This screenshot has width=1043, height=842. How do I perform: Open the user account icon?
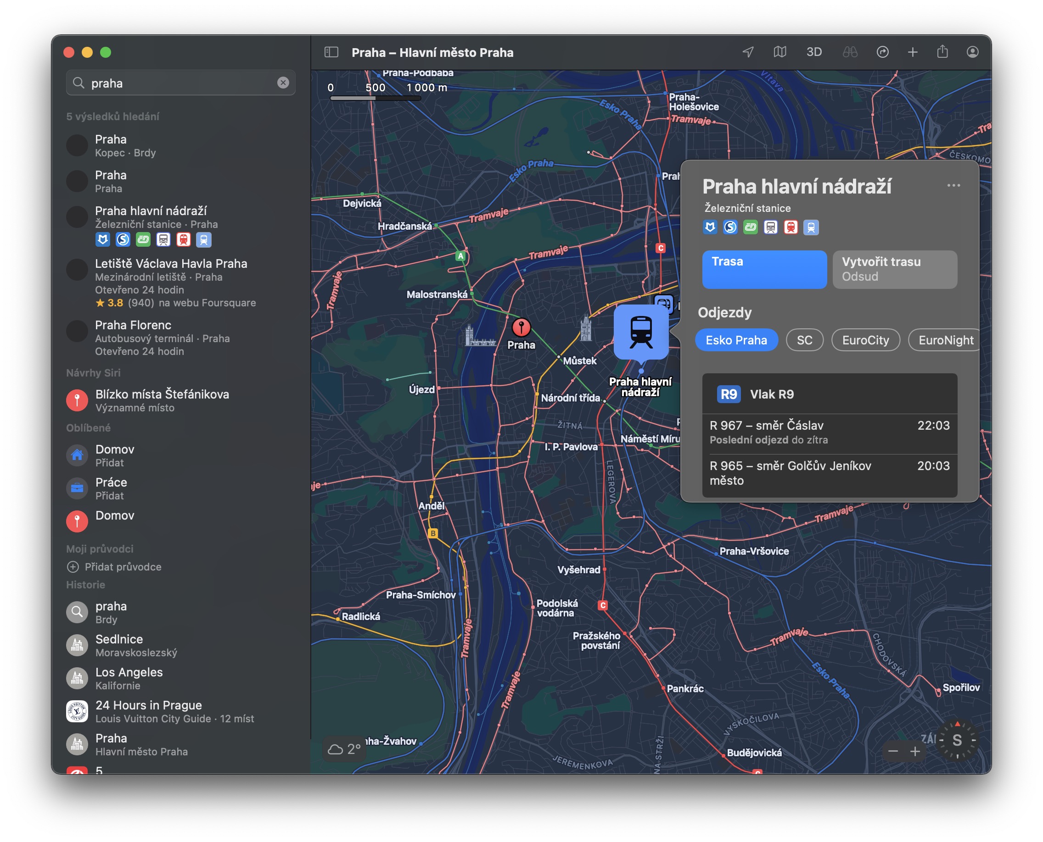pos(972,52)
